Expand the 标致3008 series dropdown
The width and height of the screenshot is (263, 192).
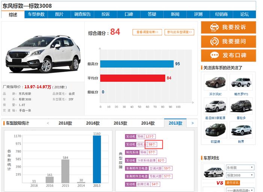(x=240, y=175)
